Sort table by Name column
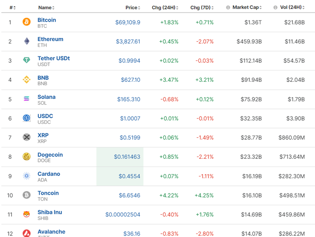 (46, 8)
